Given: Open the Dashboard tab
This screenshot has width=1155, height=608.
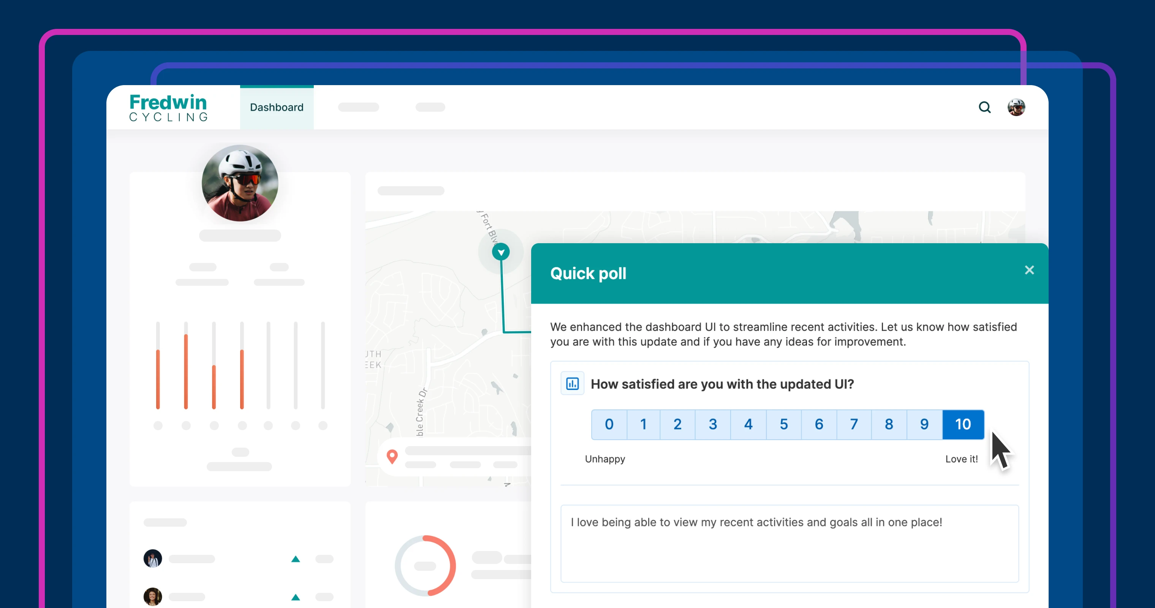Looking at the screenshot, I should 277,108.
